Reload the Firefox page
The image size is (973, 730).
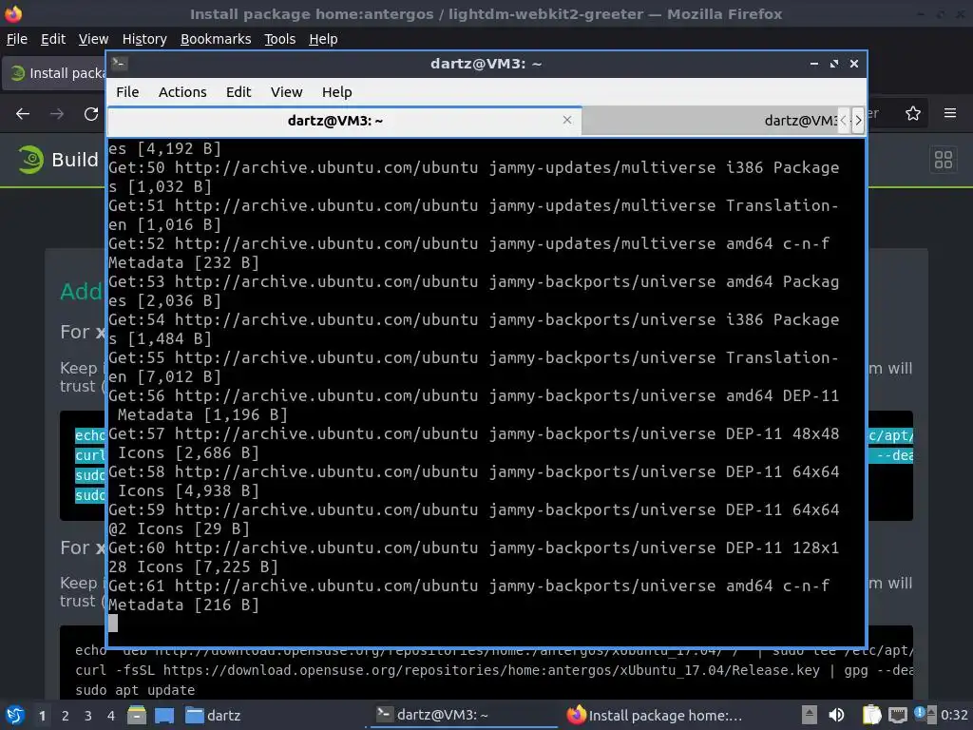(x=91, y=114)
